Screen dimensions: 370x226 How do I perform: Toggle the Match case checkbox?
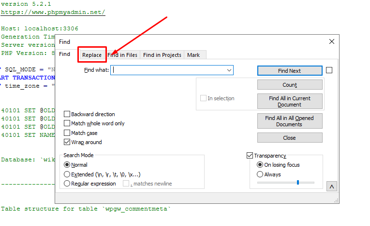[67, 133]
